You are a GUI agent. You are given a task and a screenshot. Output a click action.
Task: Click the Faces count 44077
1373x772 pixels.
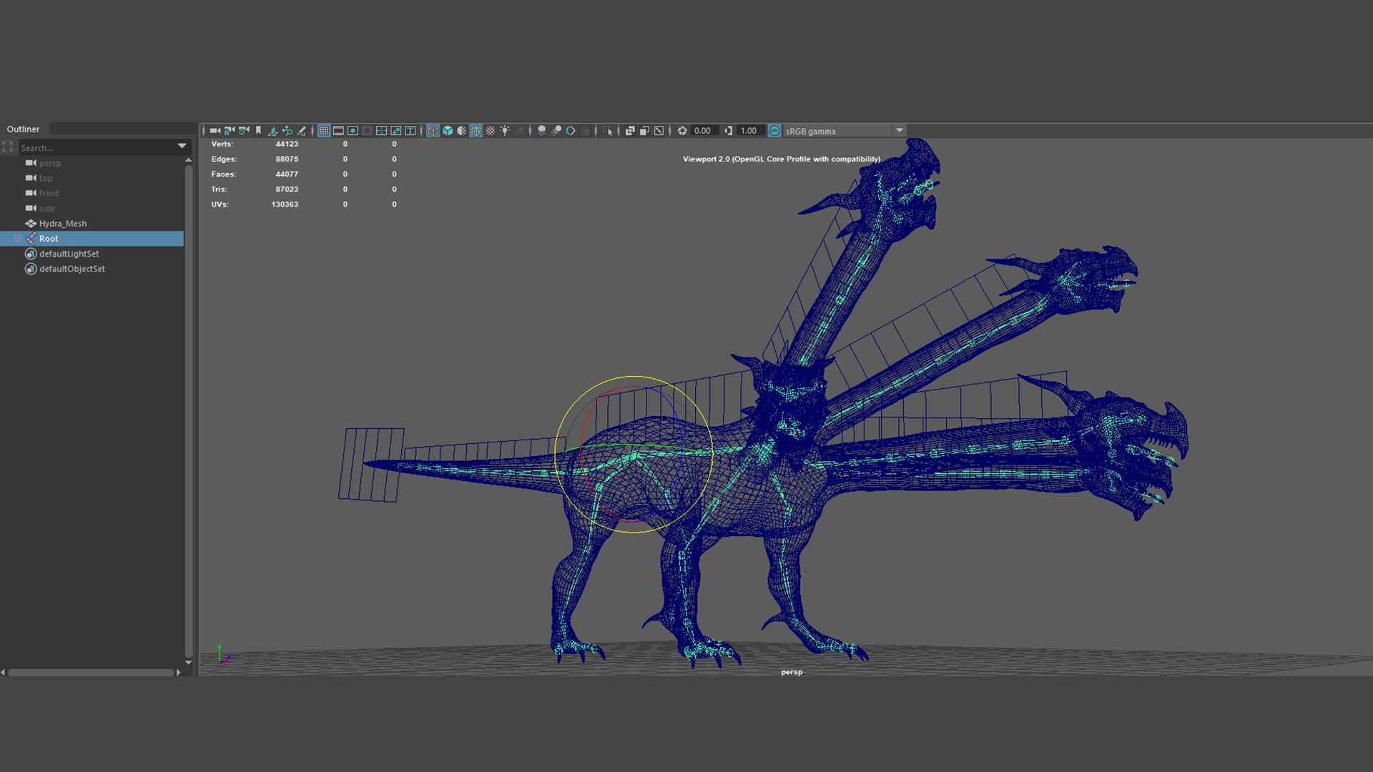tap(287, 174)
